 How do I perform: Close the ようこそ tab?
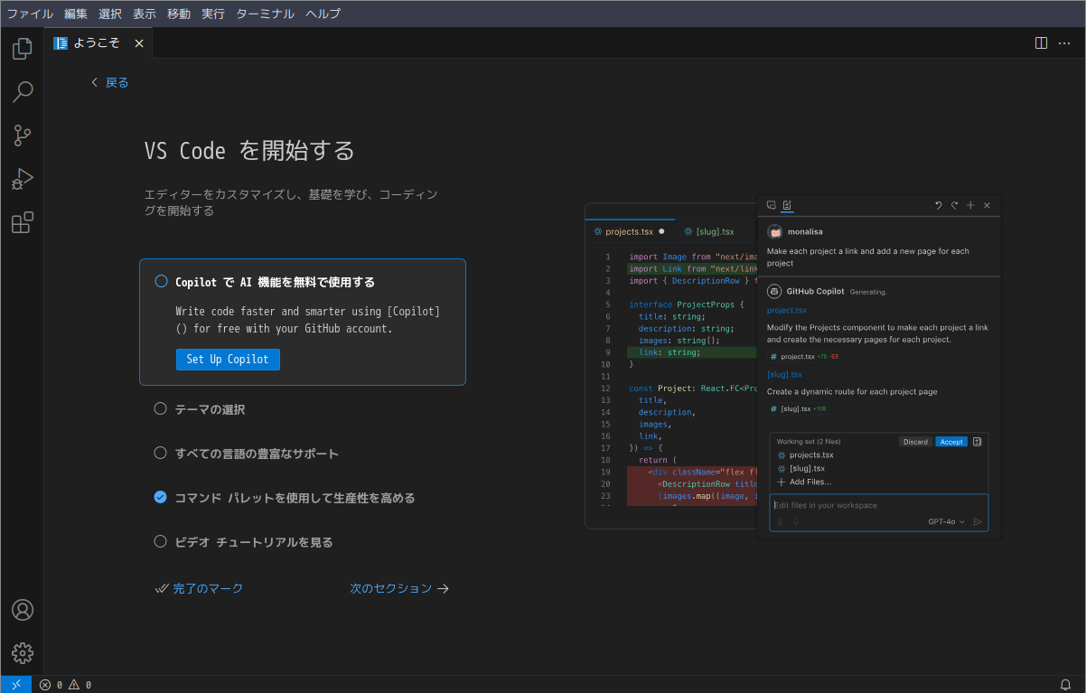(139, 42)
